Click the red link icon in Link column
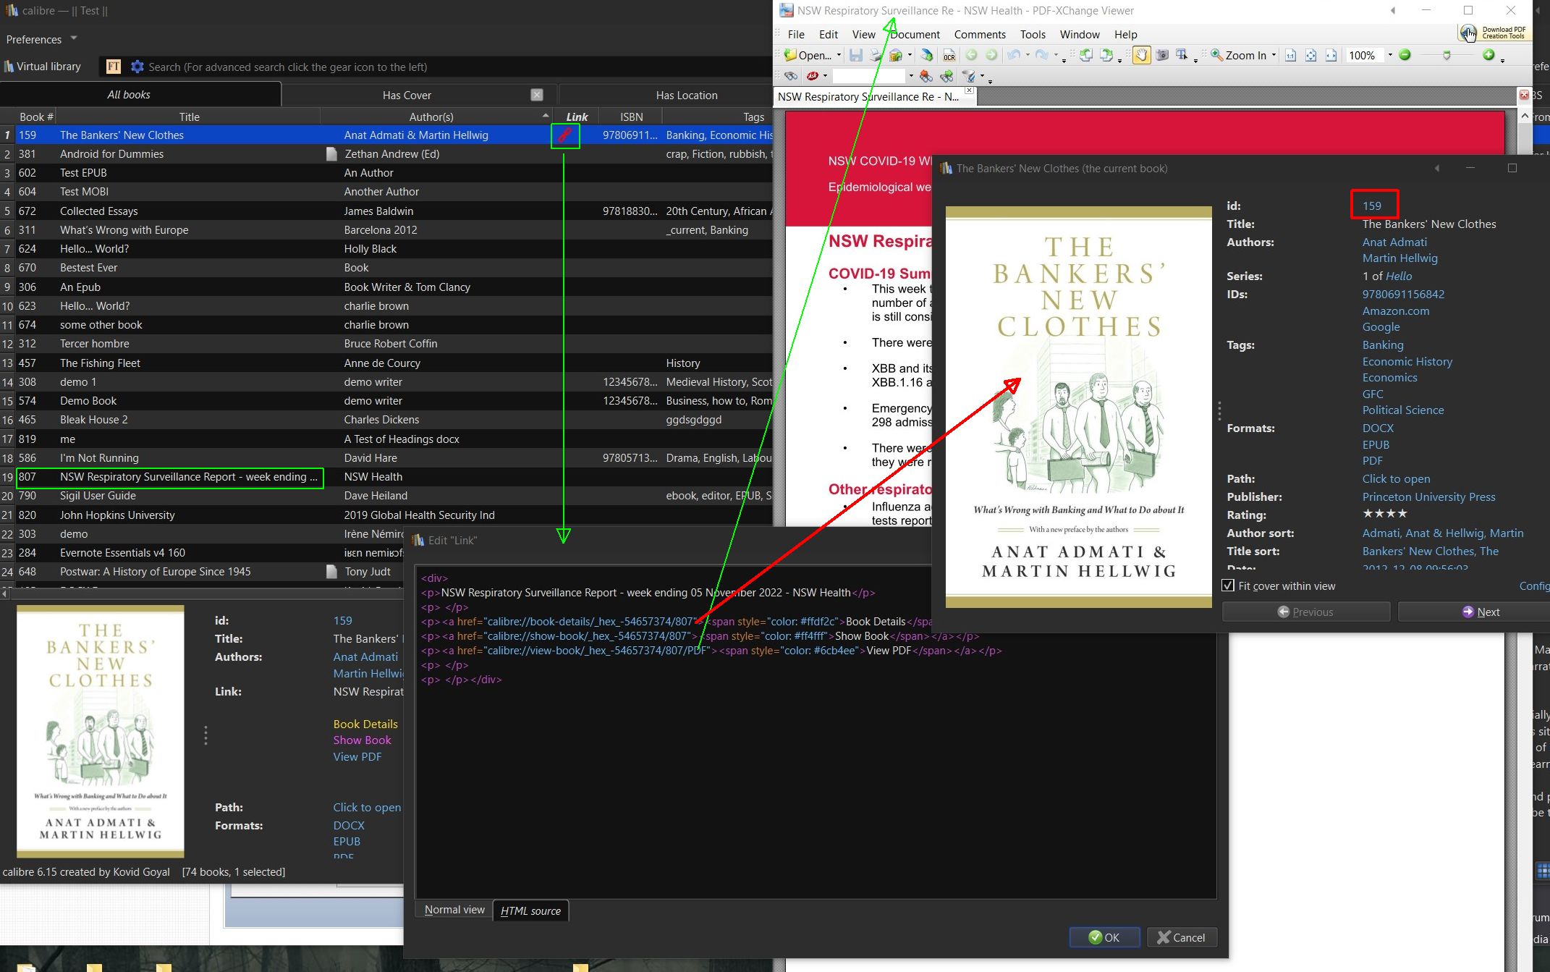1550x972 pixels. tap(564, 135)
